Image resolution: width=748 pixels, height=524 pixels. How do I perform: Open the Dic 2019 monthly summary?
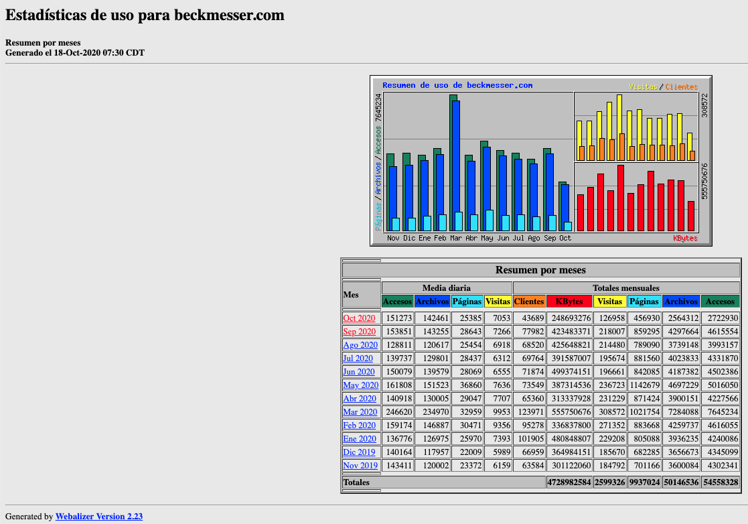[358, 452]
